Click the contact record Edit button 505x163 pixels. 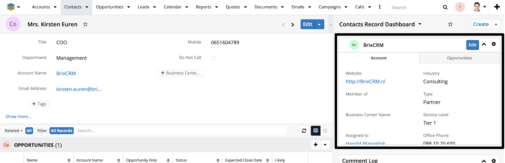tap(307, 24)
